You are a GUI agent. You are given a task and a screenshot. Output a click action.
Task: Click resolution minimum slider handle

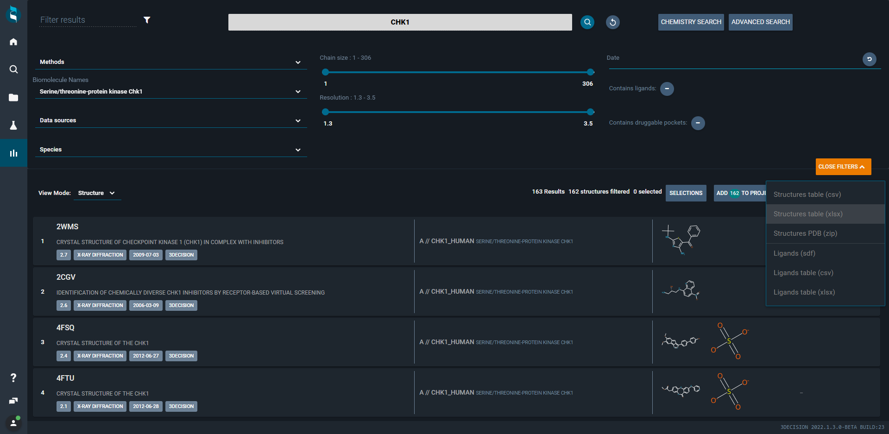click(x=325, y=112)
